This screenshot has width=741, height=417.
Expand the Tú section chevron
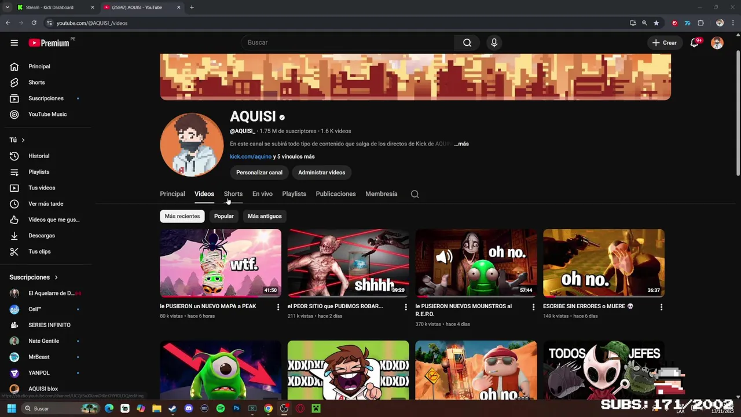tap(23, 140)
